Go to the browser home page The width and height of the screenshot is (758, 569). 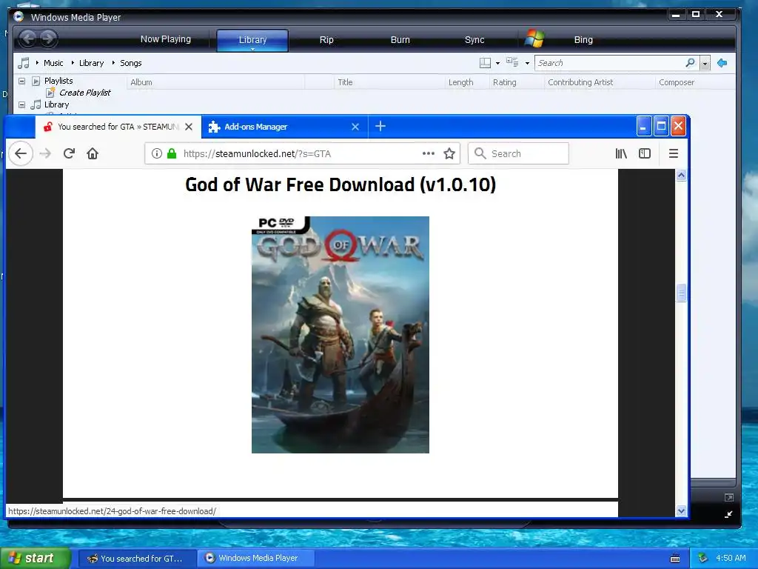click(x=93, y=154)
